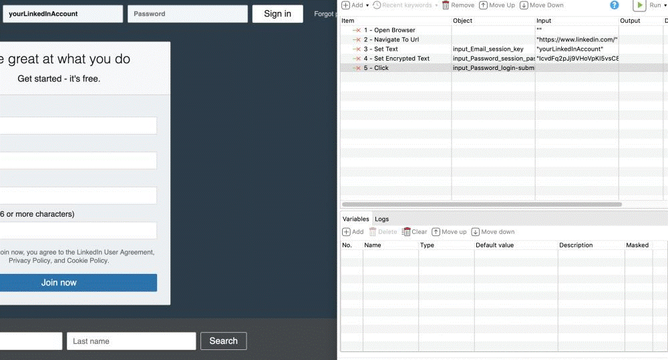668x360 pixels.
Task: Click the password field above Join now
Action: click(78, 231)
